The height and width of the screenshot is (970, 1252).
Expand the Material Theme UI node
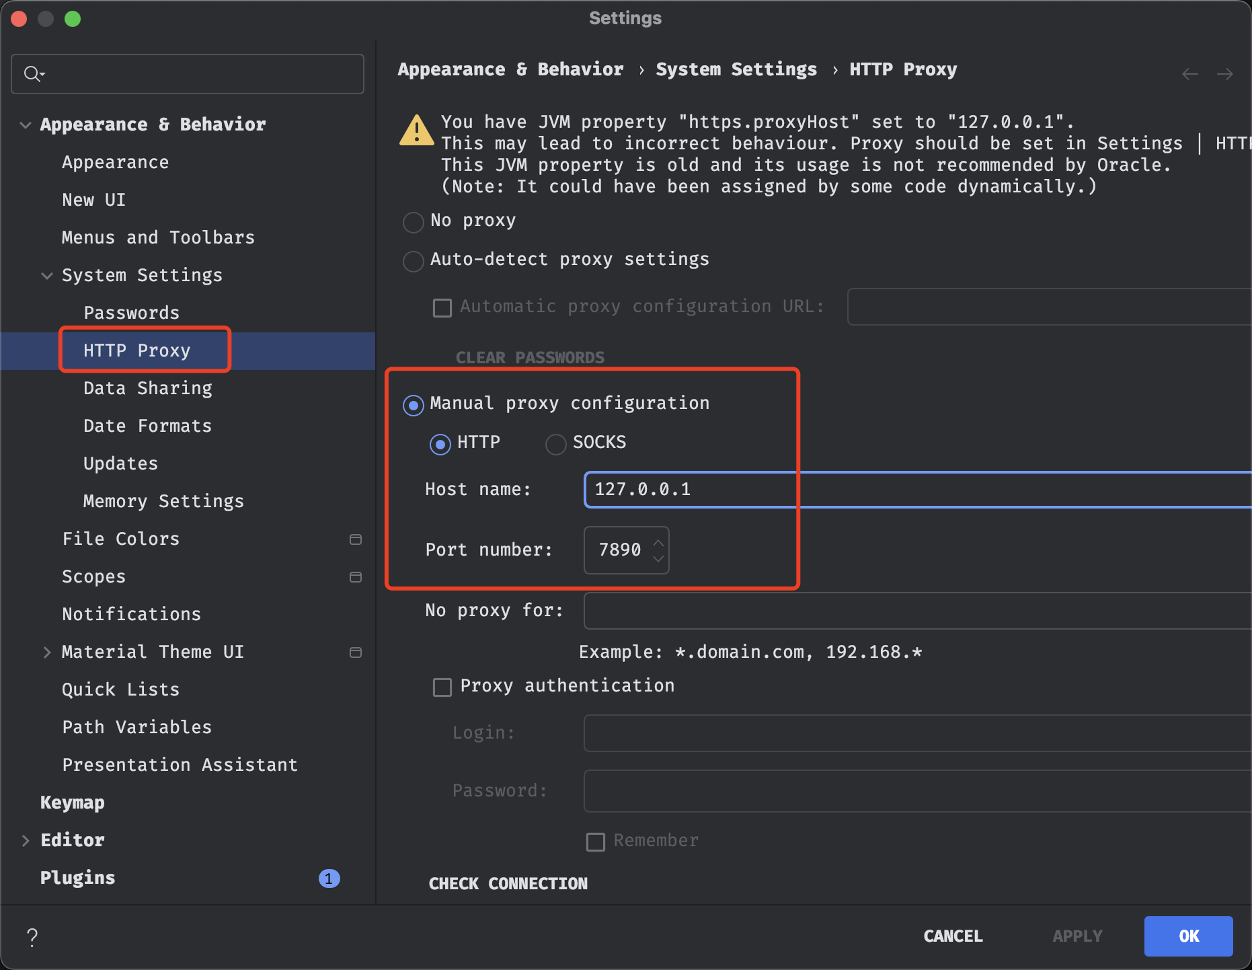(x=47, y=652)
